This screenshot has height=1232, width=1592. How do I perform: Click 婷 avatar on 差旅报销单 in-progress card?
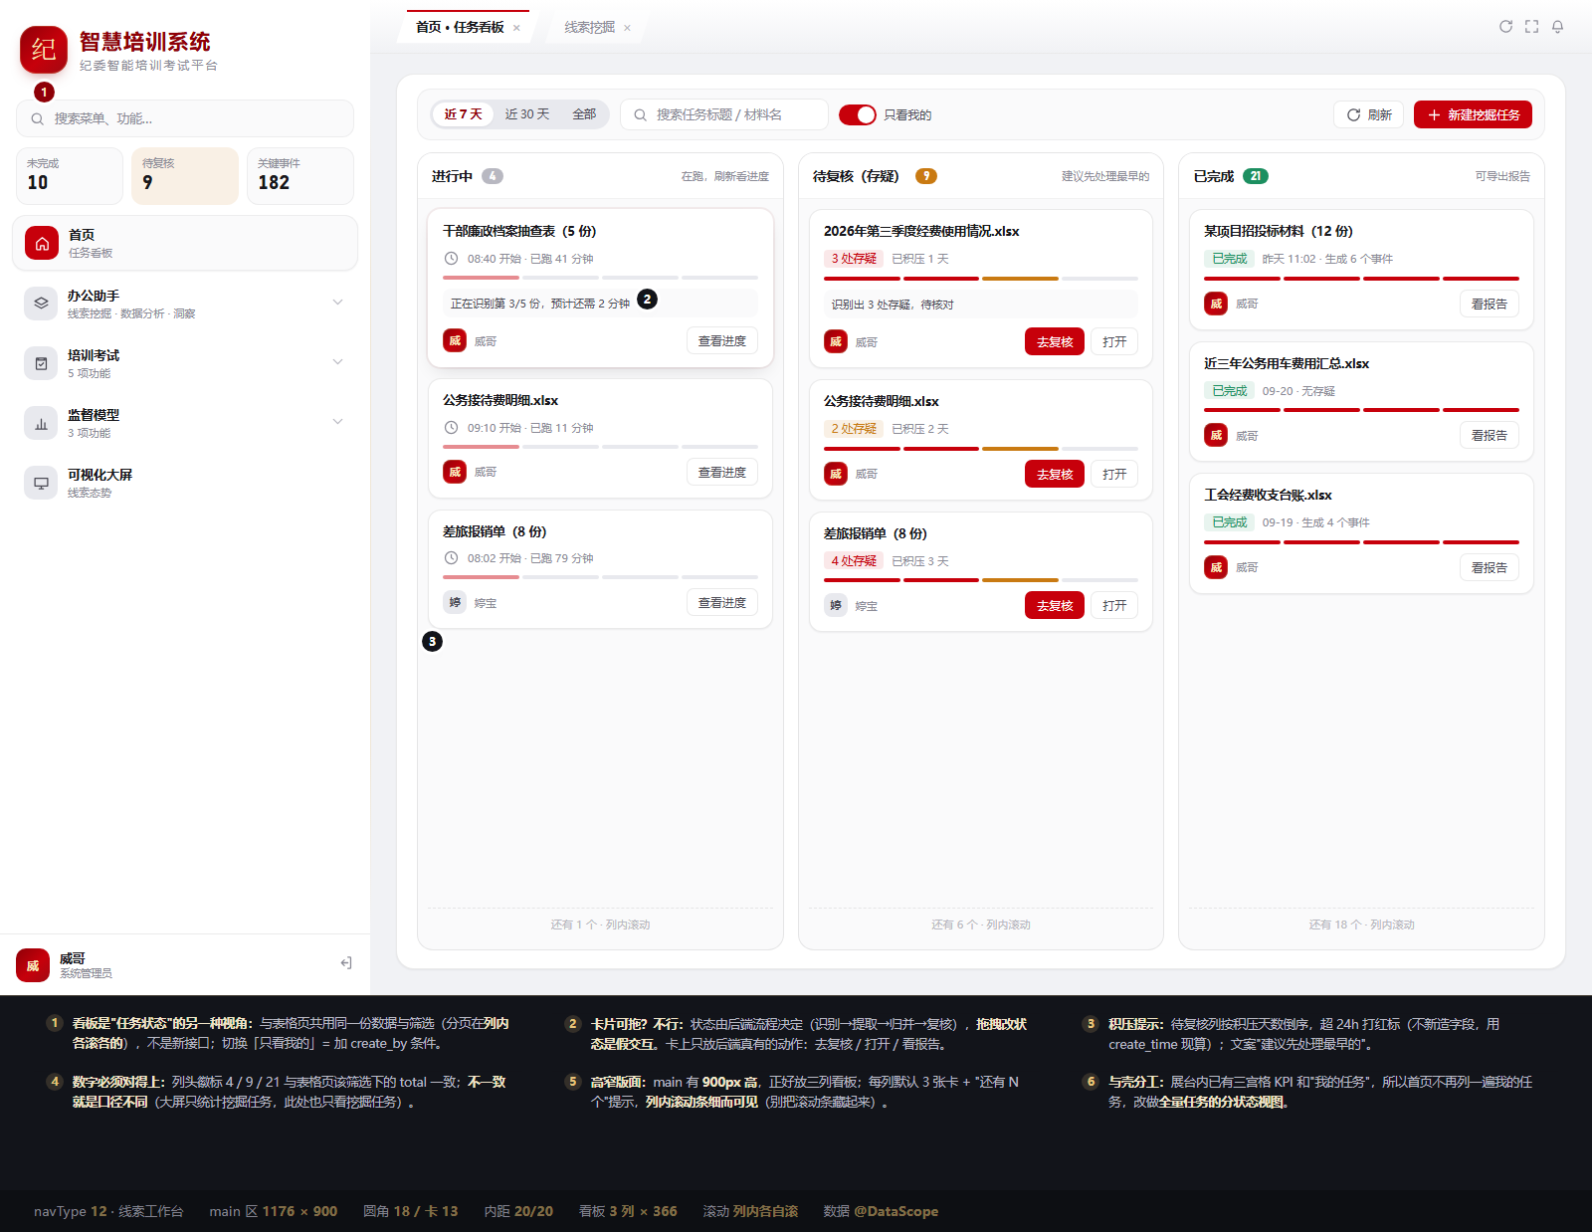(455, 602)
